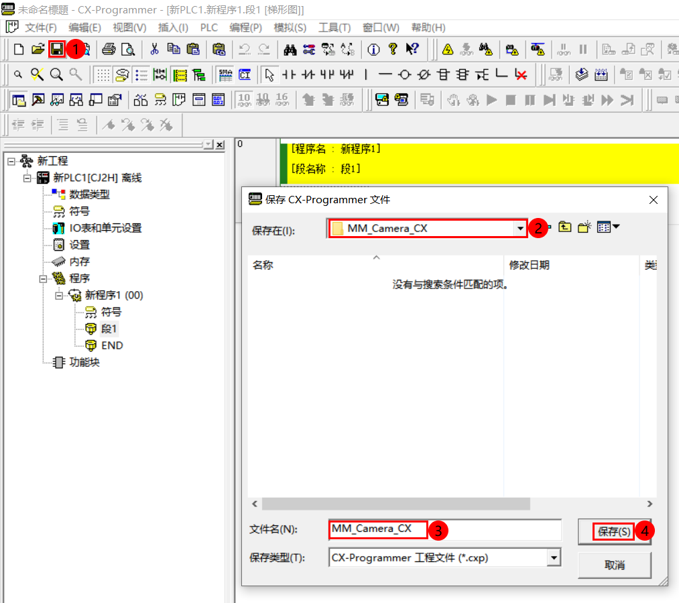
Task: Open the 保存类型 file type dropdown
Action: [x=553, y=557]
